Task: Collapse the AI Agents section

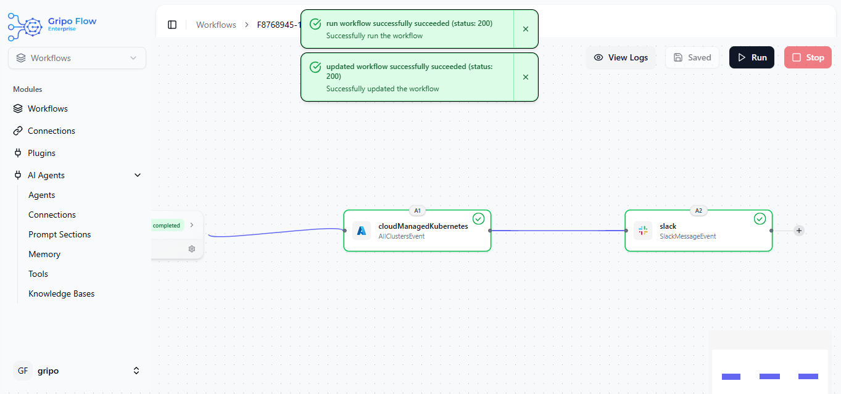Action: [x=138, y=175]
